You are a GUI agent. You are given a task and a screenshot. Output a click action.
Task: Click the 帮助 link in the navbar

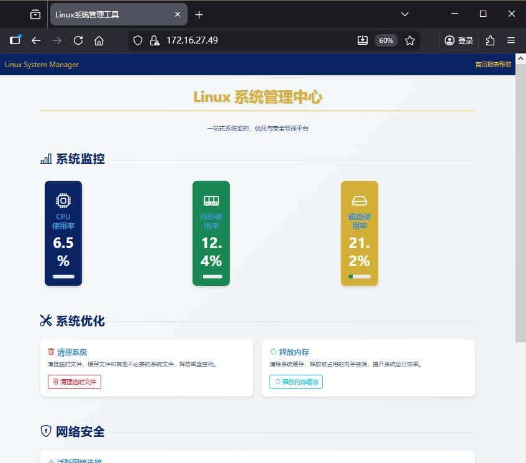pyautogui.click(x=504, y=64)
